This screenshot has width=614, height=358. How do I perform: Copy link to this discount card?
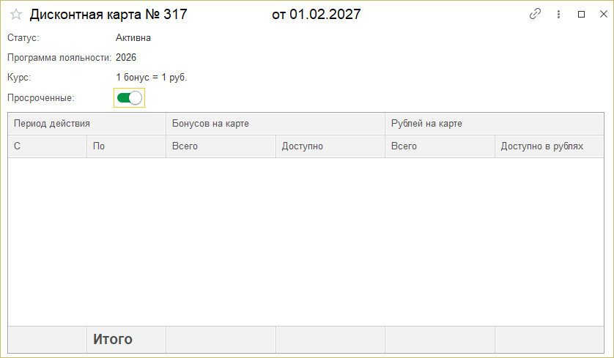pos(536,14)
